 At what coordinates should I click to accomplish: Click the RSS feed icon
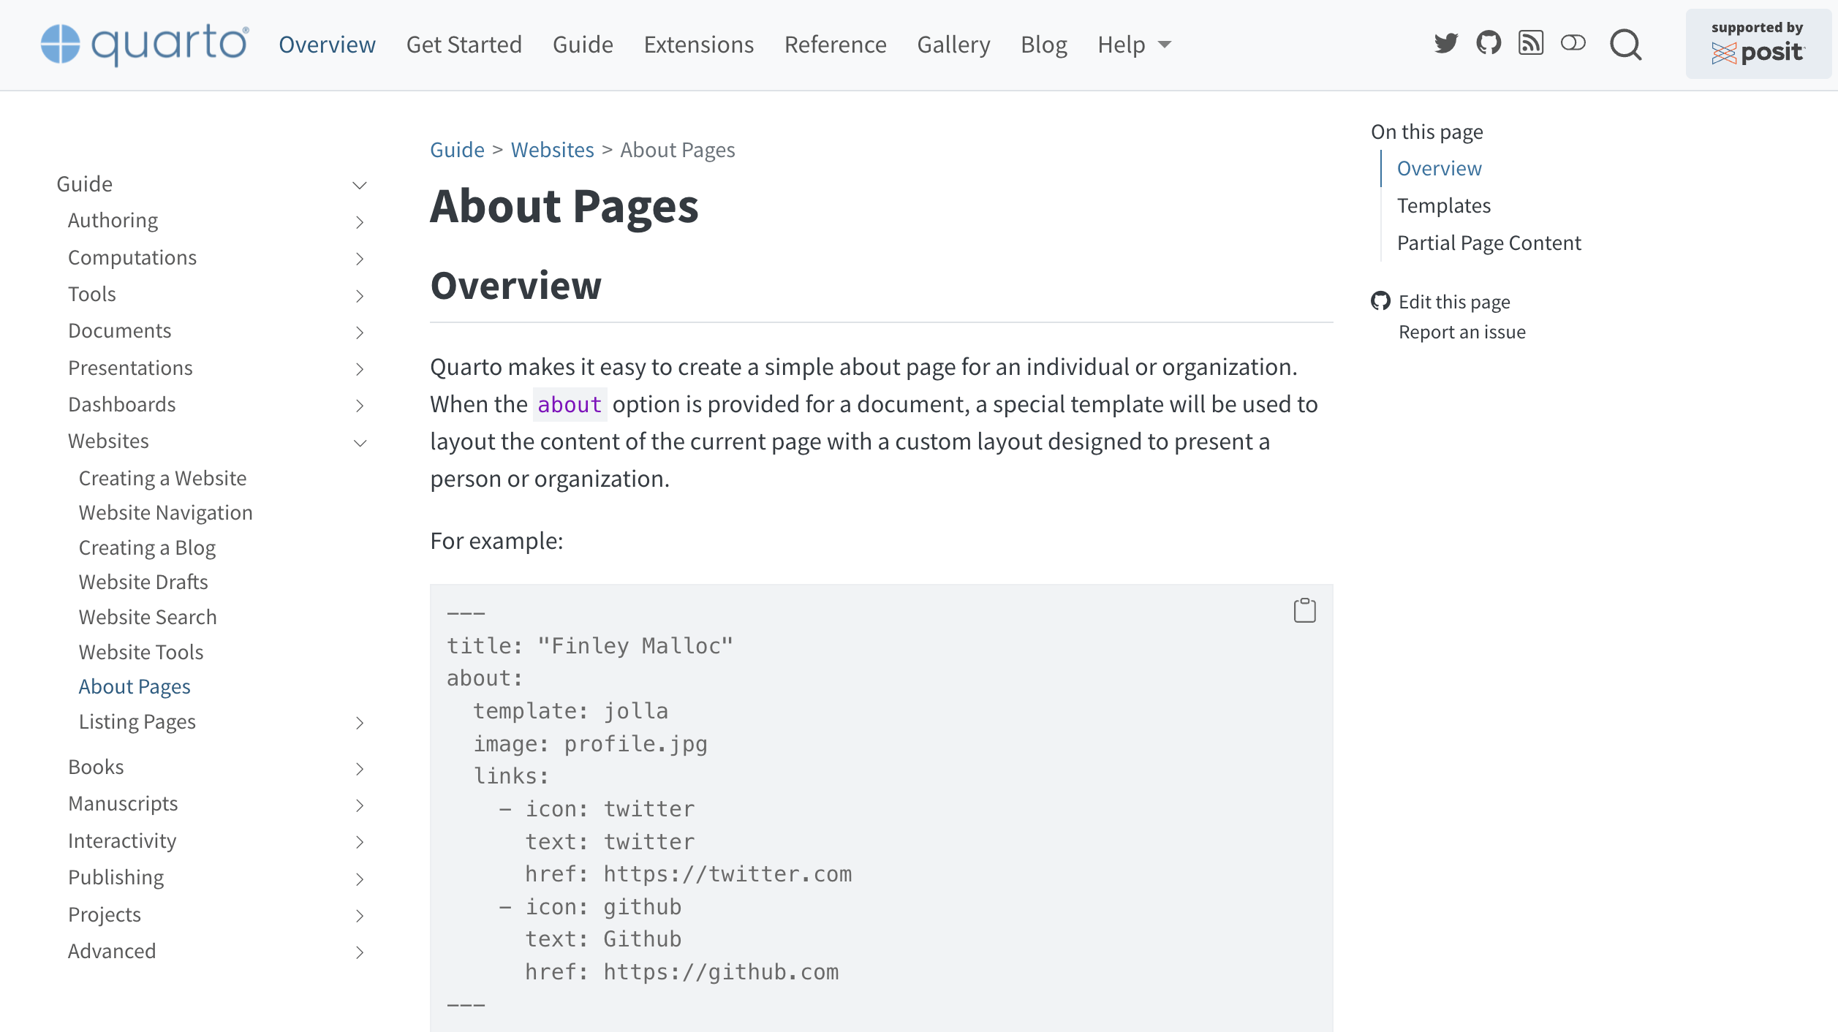[1531, 44]
